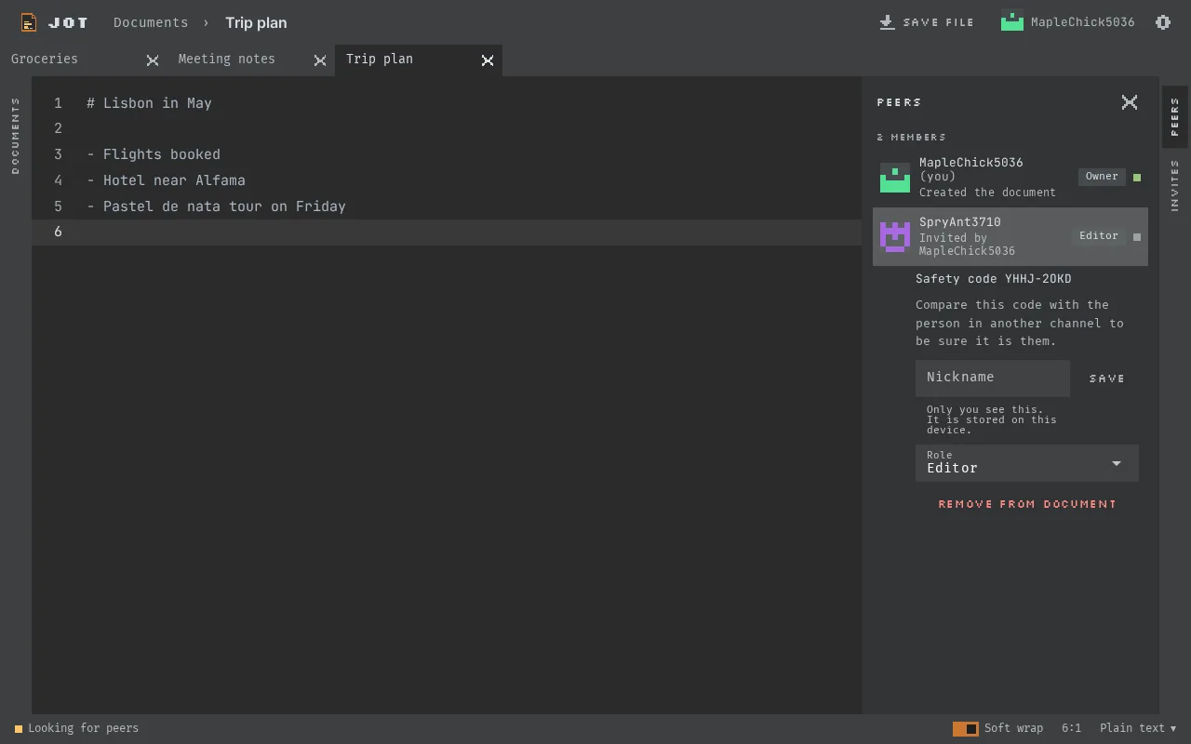The image size is (1191, 744).
Task: Open settings via the gear icon
Action: coord(1163,22)
